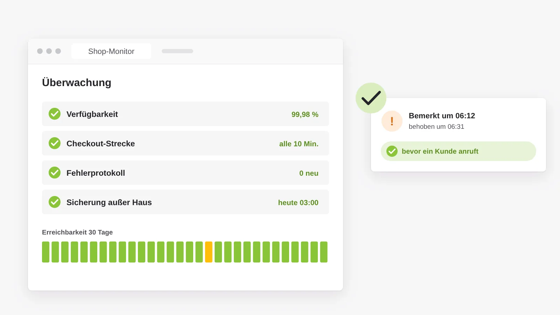
Task: Click the orange exclamation alert icon
Action: tap(392, 121)
